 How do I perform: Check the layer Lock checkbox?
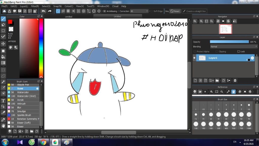click(239, 51)
